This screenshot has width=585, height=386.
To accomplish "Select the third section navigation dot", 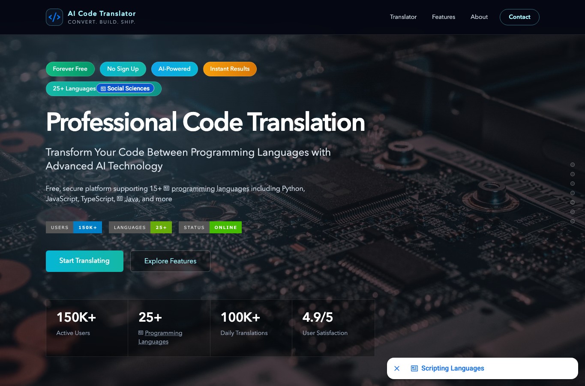I will pyautogui.click(x=573, y=184).
